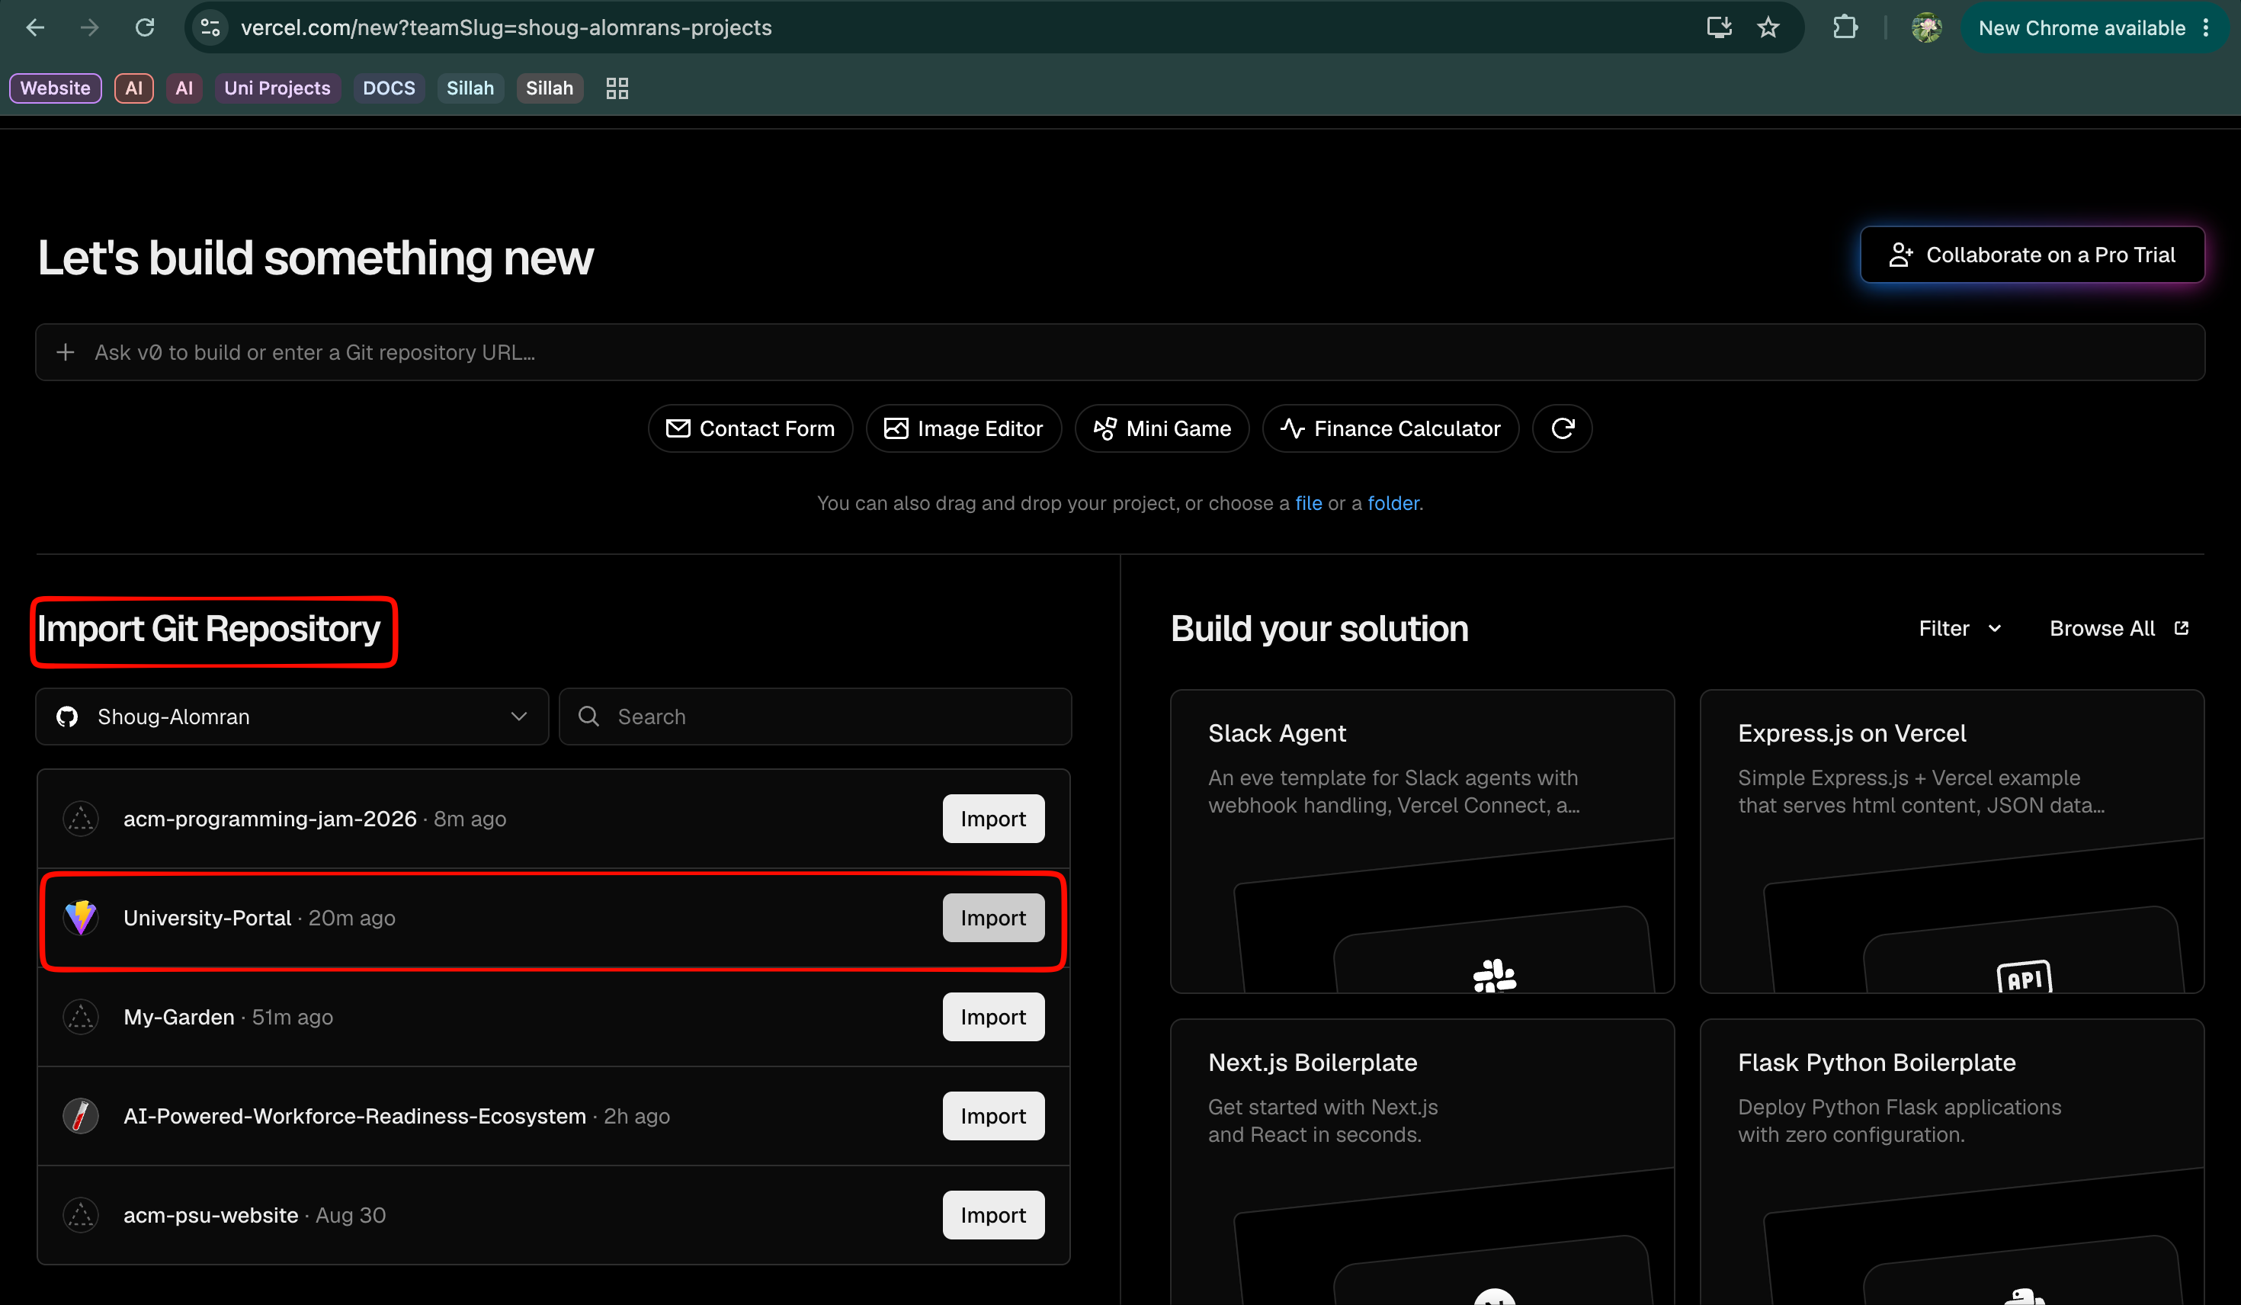Open the first Sillah bookmark group
2241x1305 pixels.
470,88
